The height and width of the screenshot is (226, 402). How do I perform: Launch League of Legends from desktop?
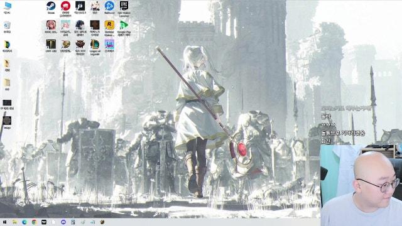coord(95,46)
